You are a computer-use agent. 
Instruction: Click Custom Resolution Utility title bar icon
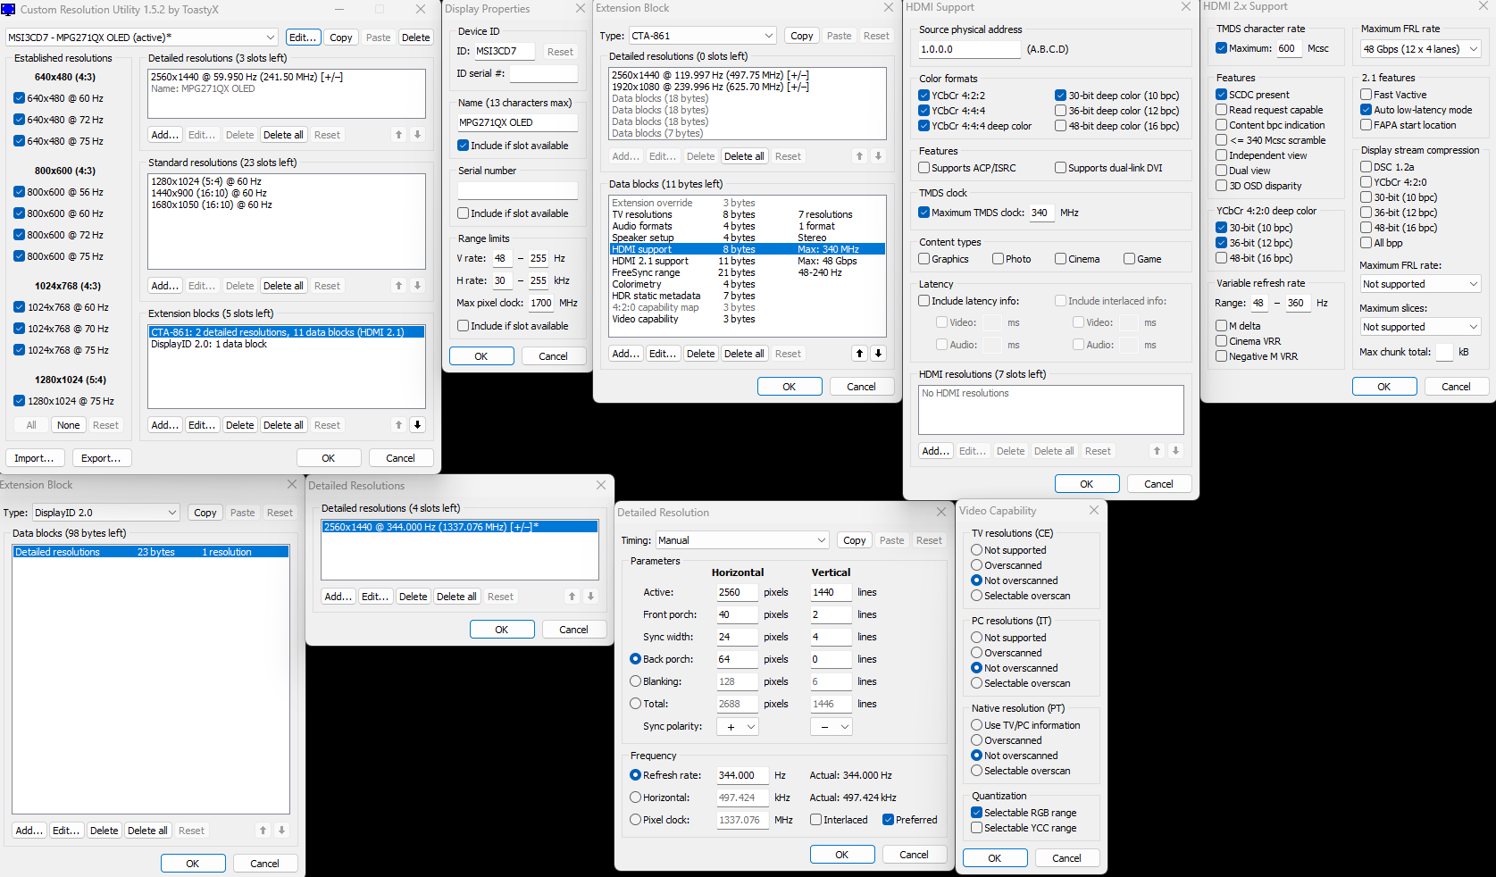pos(9,10)
